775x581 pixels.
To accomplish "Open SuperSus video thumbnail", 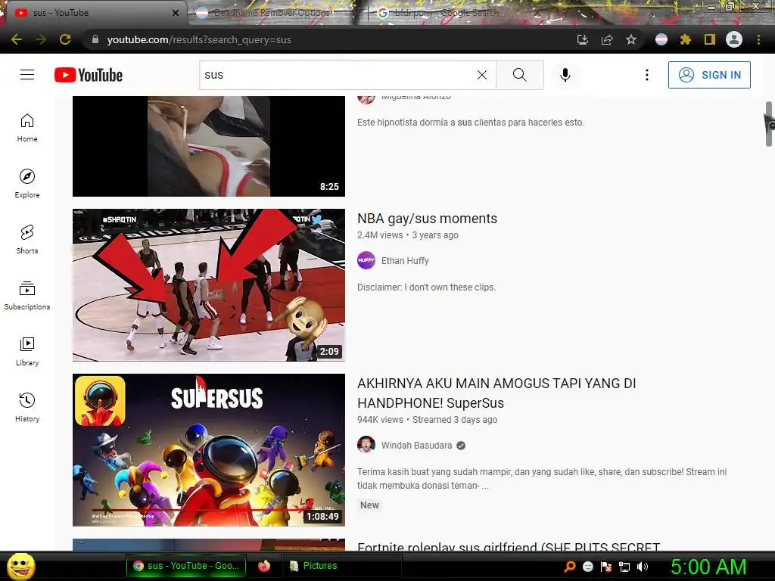I will [209, 450].
